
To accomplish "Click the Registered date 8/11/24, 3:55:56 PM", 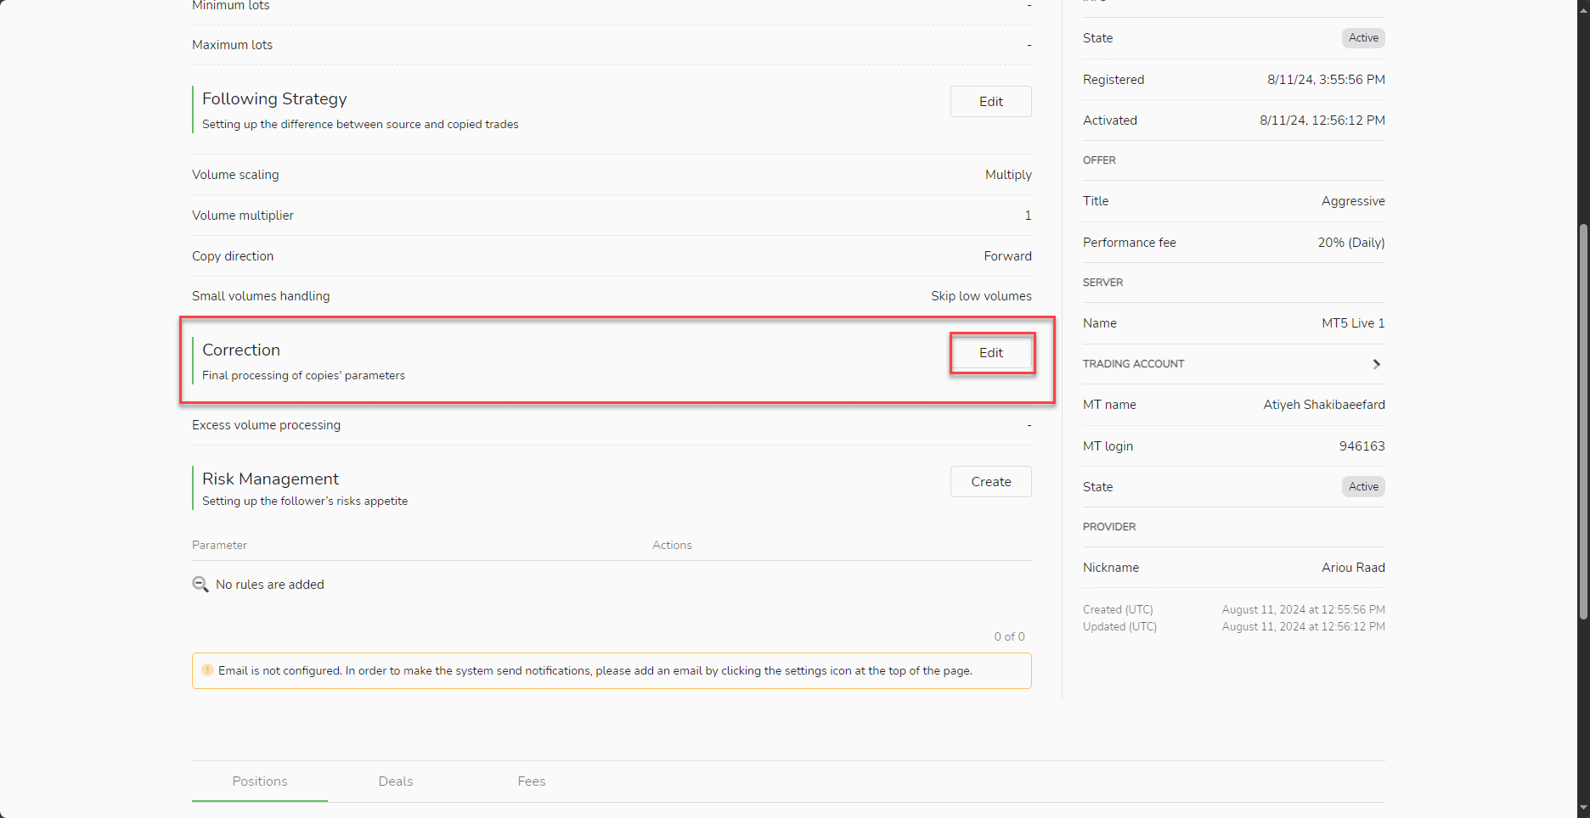I will pyautogui.click(x=1326, y=80).
